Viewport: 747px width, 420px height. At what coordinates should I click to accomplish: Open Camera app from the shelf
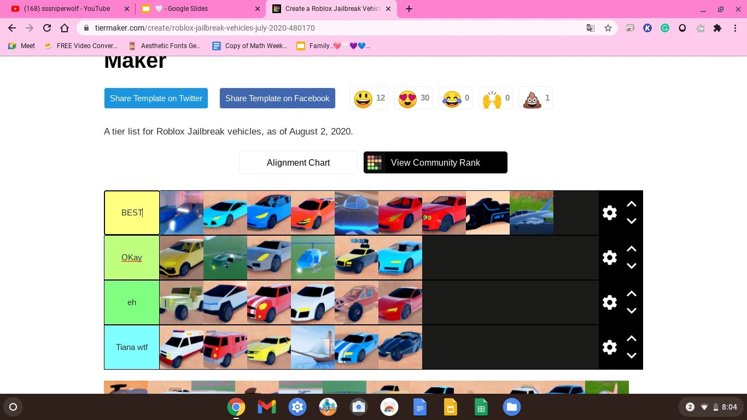[x=359, y=407]
